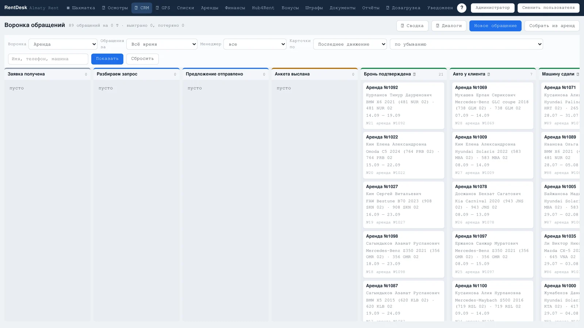The image size is (584, 328).
Task: Open the по убыванию order dropdown
Action: pyautogui.click(x=466, y=44)
